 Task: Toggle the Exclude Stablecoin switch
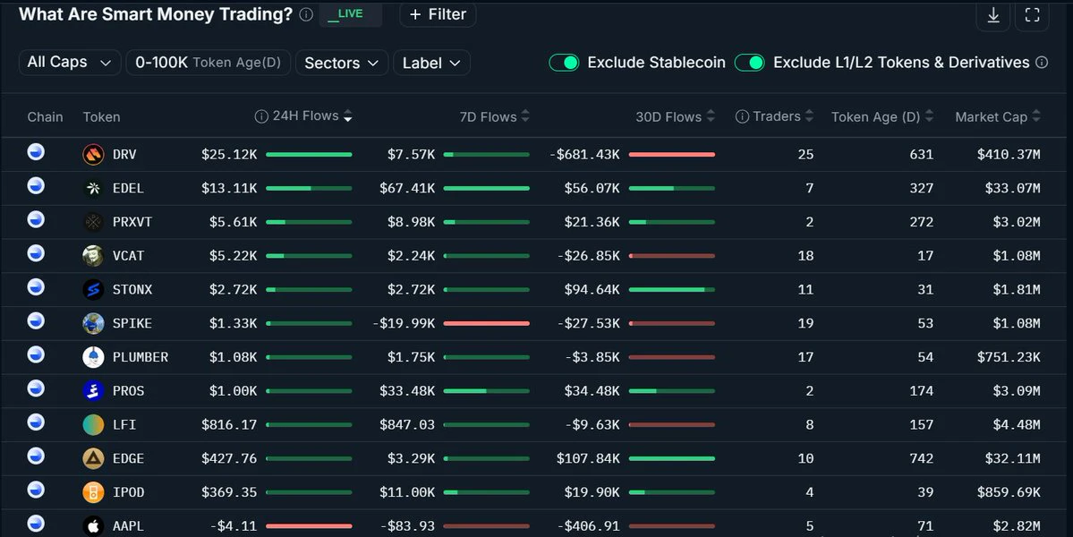(x=564, y=63)
